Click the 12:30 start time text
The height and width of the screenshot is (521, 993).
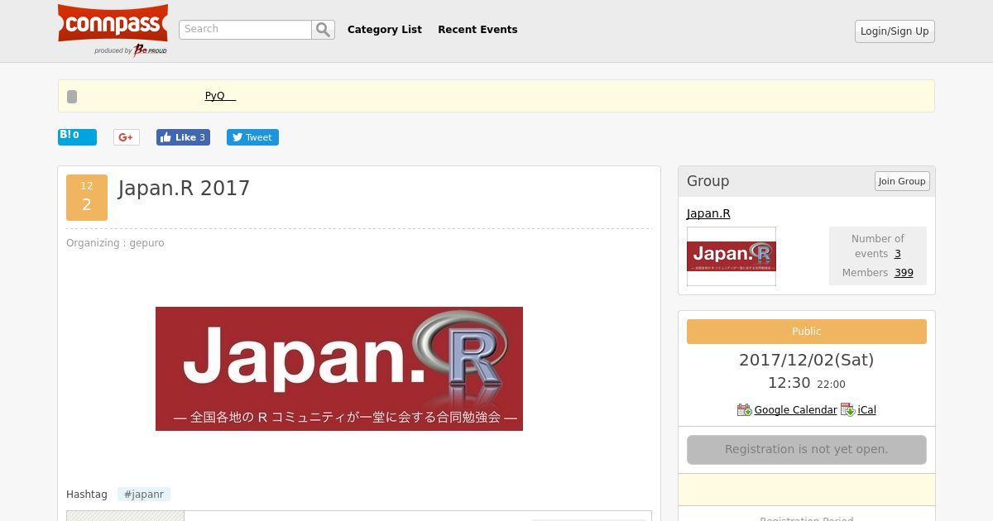789,383
